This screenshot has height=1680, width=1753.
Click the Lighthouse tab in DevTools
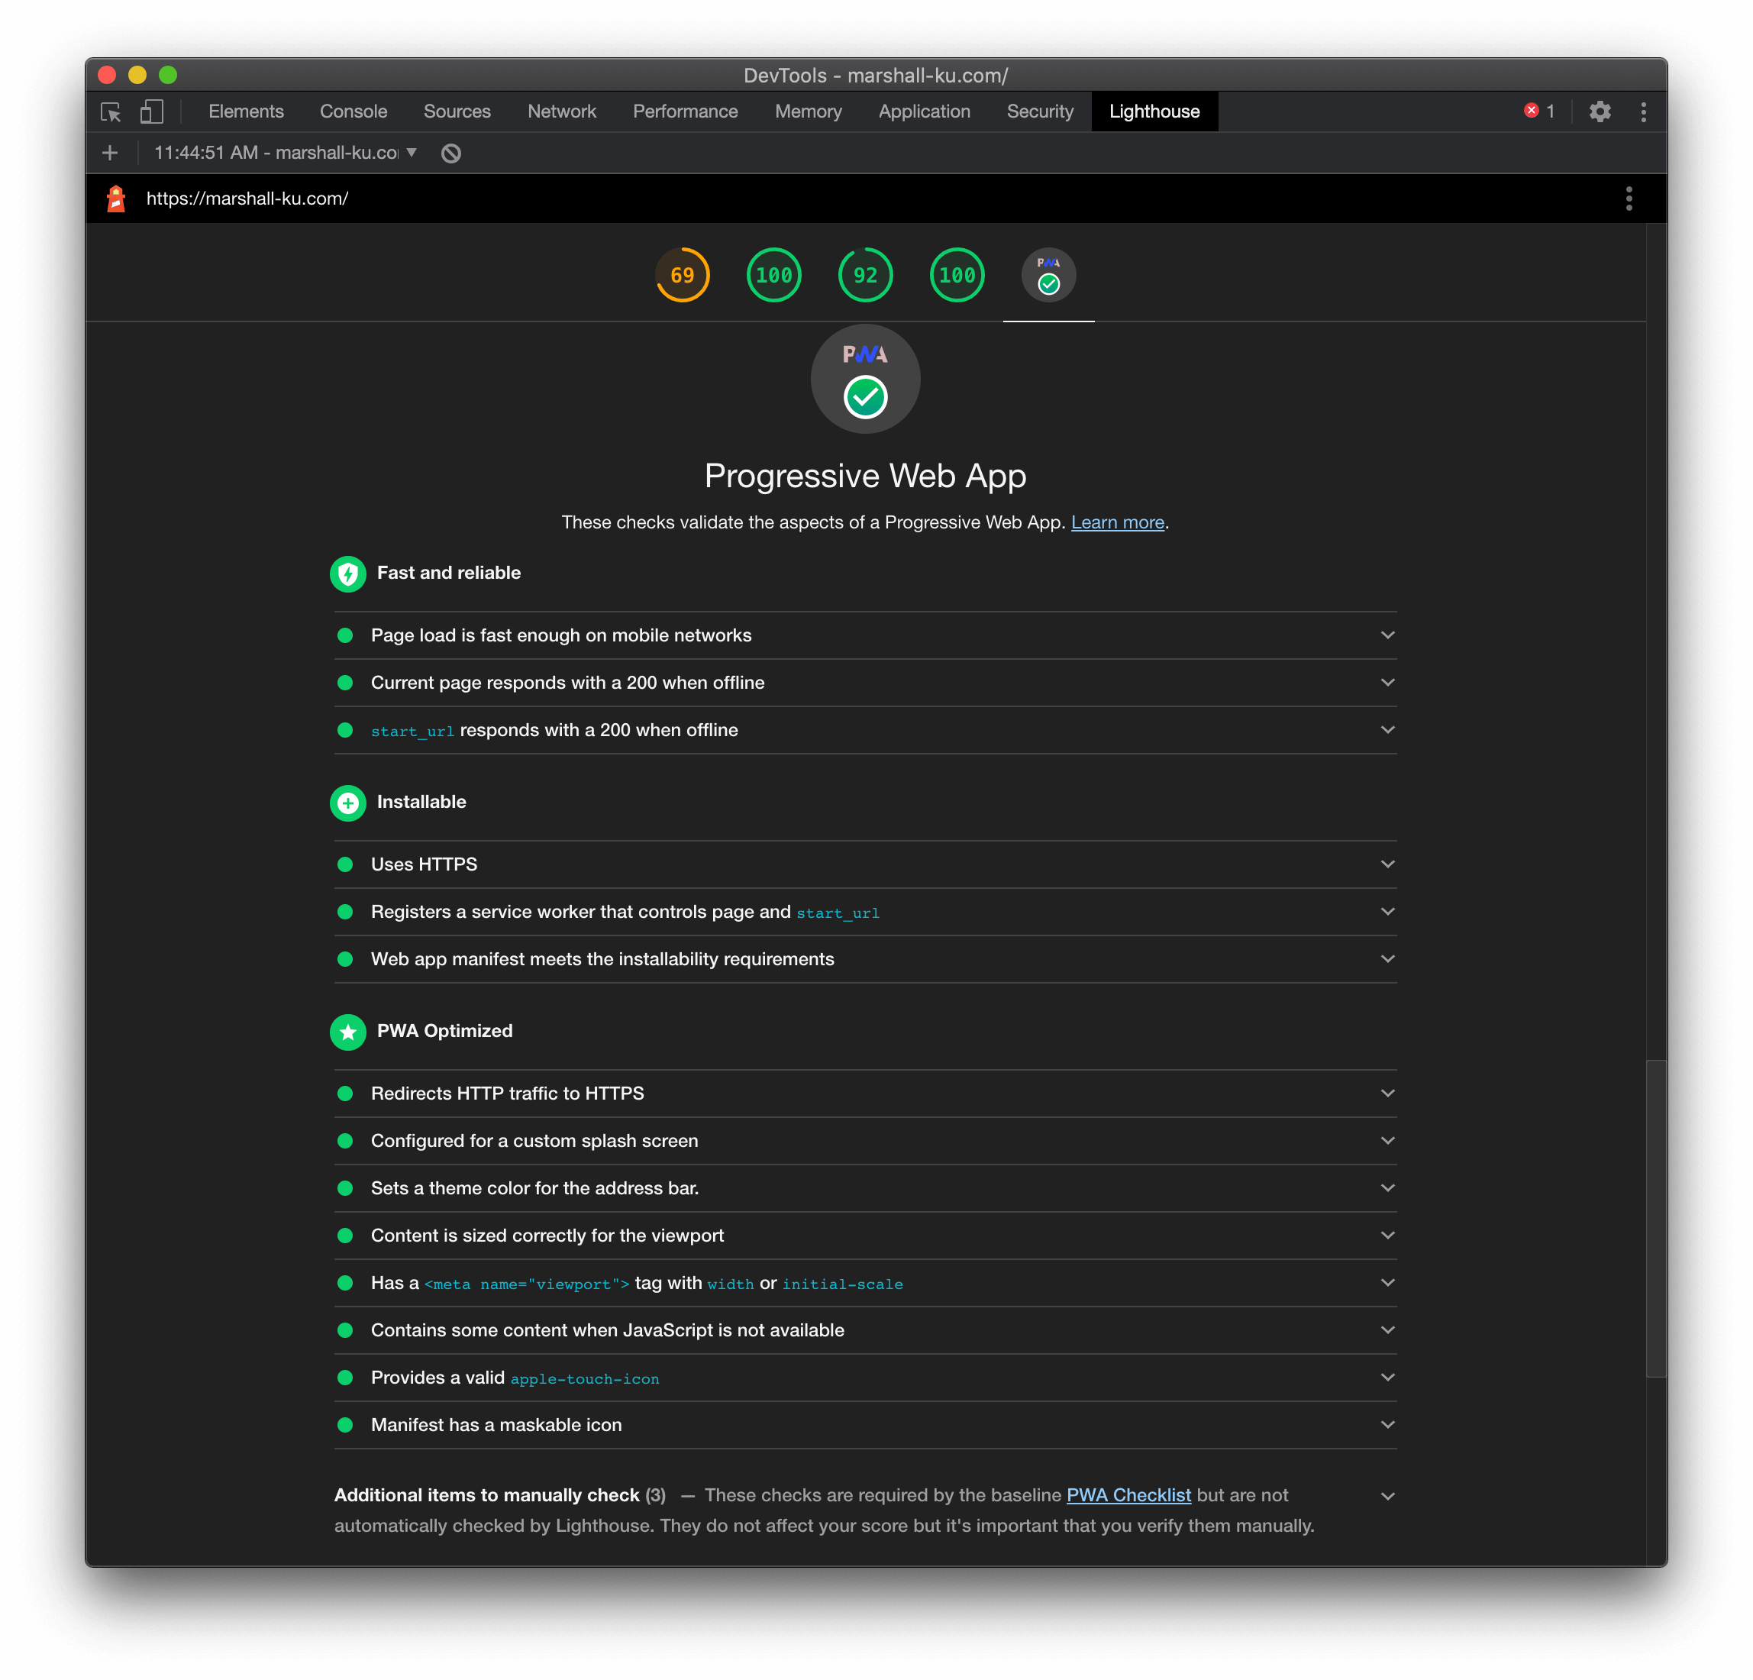point(1155,111)
